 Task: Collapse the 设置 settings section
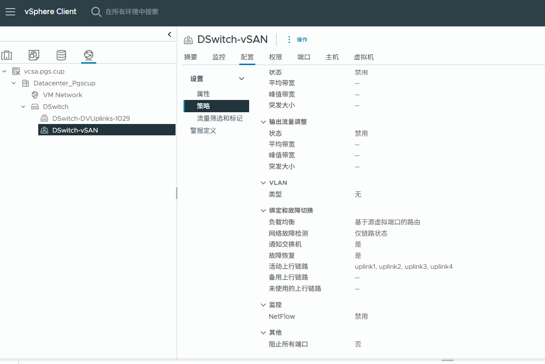242,79
